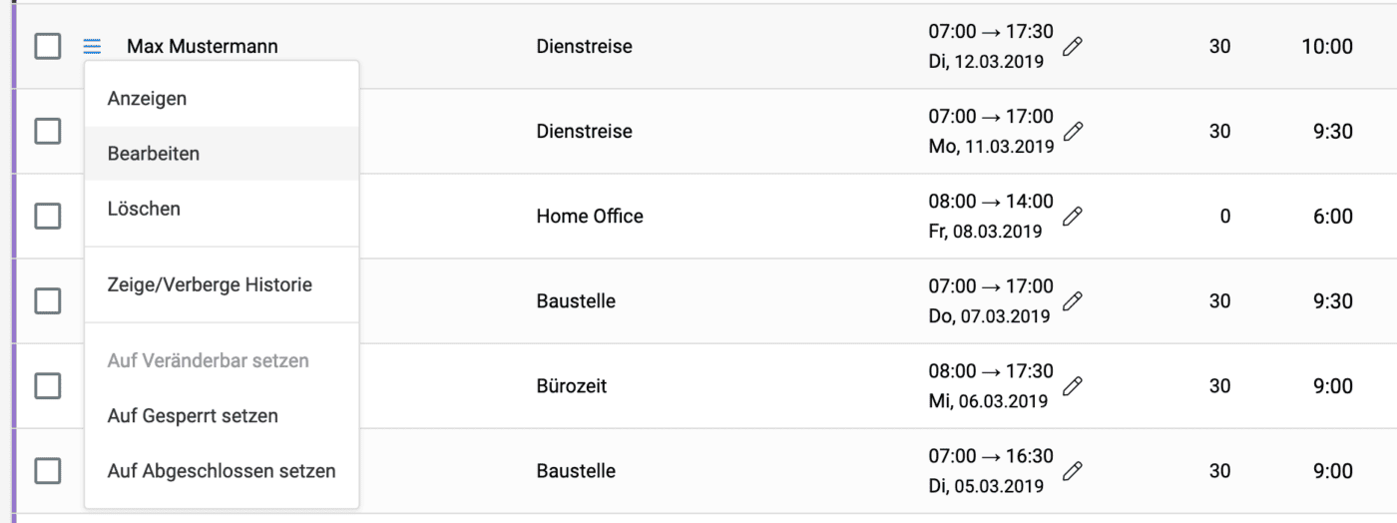This screenshot has width=1397, height=523.
Task: Edit the Bürozeit entry time via pencil icon
Action: 1073,386
